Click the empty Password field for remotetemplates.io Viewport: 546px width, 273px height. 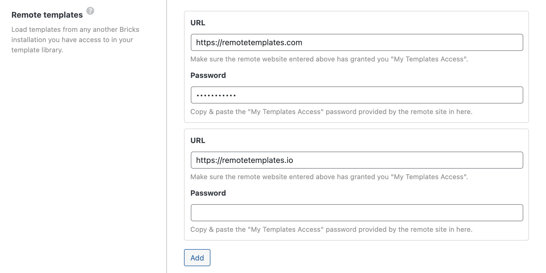click(x=357, y=213)
